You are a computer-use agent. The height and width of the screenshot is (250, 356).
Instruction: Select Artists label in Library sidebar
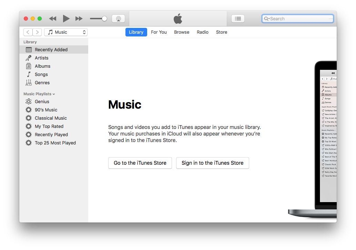[42, 58]
